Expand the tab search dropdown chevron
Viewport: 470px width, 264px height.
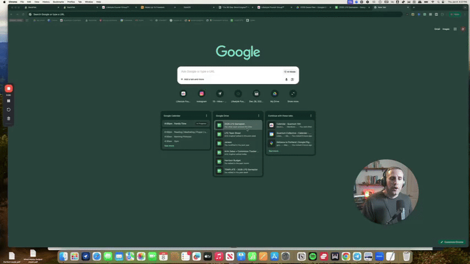[464, 7]
